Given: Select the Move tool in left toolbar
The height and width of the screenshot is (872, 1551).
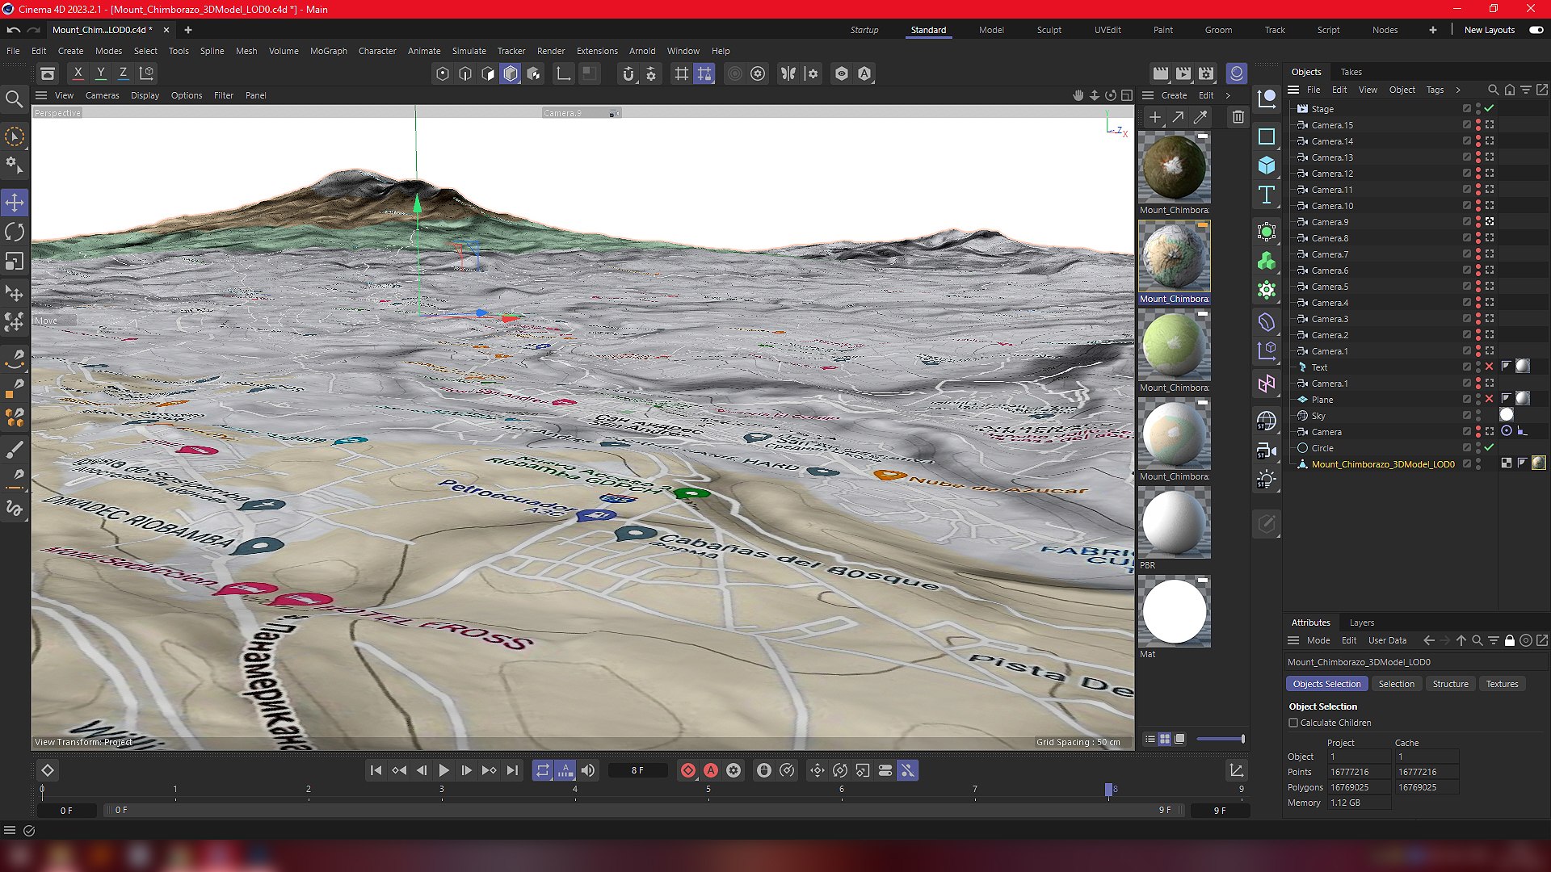Looking at the screenshot, I should click(15, 203).
